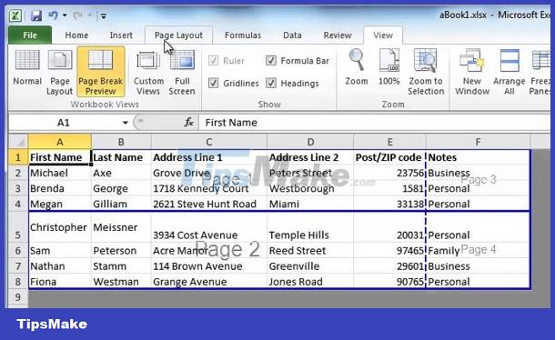Screen dimensions: 555x340
Task: Click the Excel application icon
Action: click(x=15, y=15)
